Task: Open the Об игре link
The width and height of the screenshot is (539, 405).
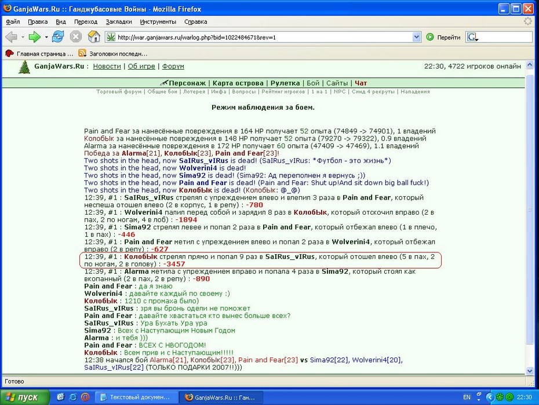Action: click(x=141, y=66)
